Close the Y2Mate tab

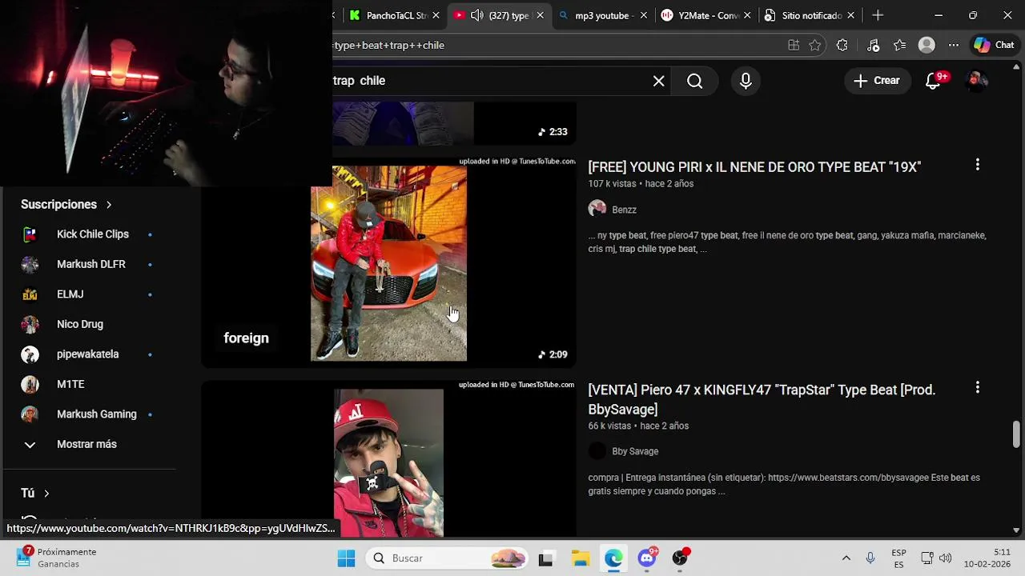(x=747, y=15)
